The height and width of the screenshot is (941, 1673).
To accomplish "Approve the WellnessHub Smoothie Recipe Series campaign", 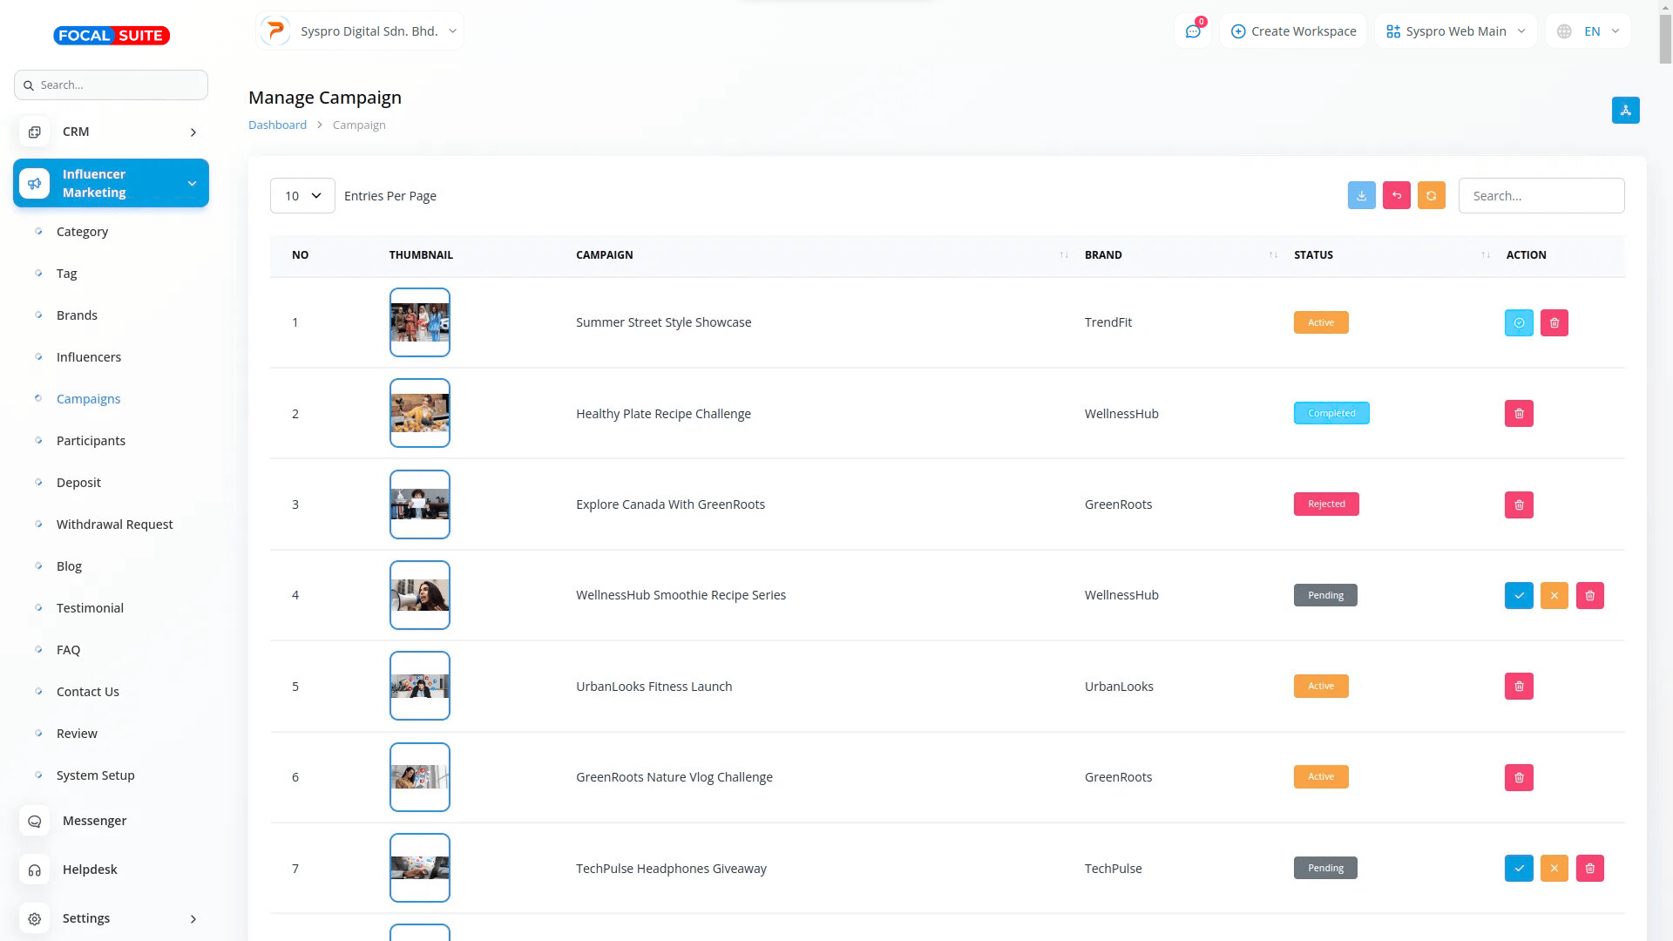I will click(x=1518, y=596).
